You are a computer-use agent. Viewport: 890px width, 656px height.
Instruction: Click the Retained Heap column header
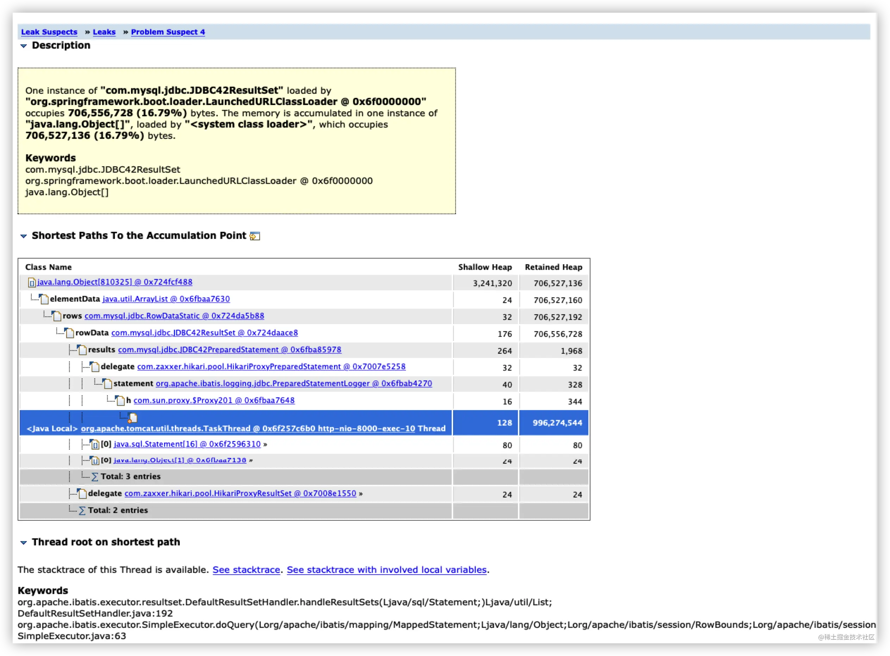click(554, 267)
